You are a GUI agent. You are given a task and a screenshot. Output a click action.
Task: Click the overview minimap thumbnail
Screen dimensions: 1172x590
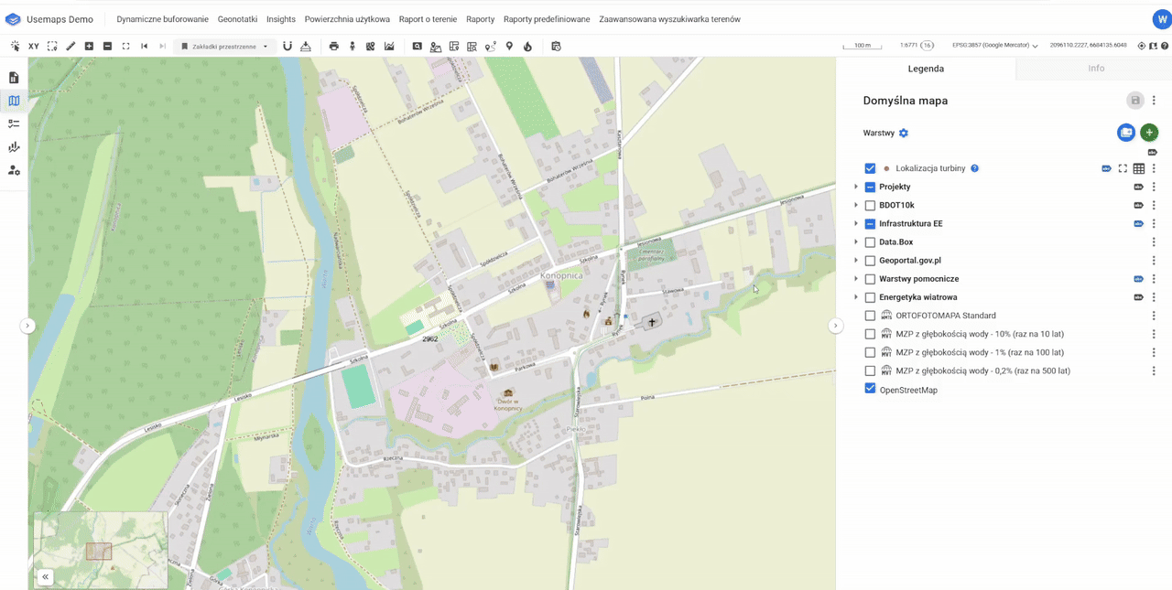pos(100,549)
